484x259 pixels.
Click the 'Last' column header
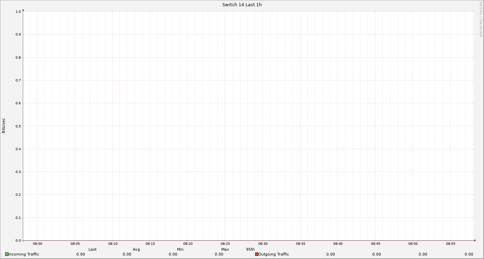93,249
